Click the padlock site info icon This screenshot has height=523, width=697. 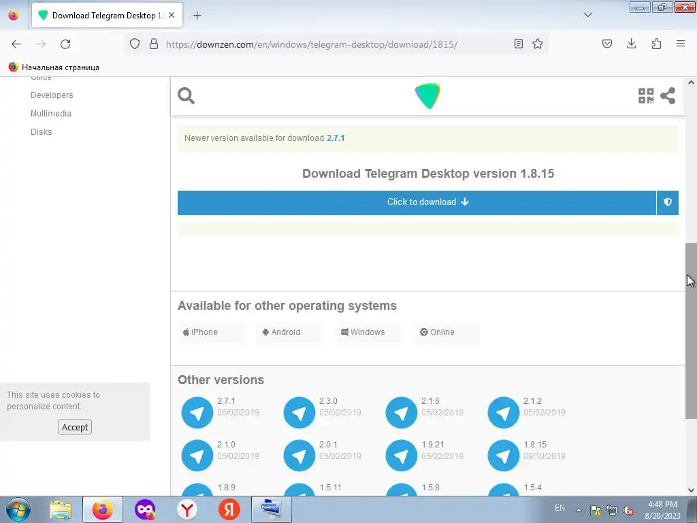pyautogui.click(x=154, y=44)
